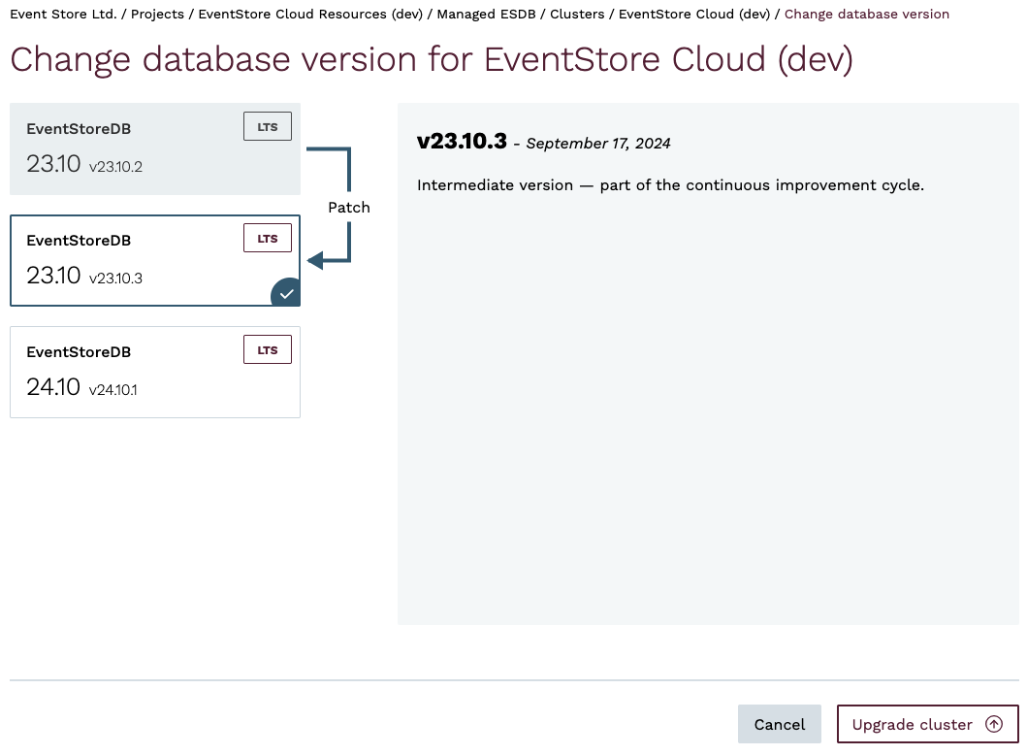Click the LTS badge on the v23.10.3 card
This screenshot has width=1027, height=755.
coord(267,239)
